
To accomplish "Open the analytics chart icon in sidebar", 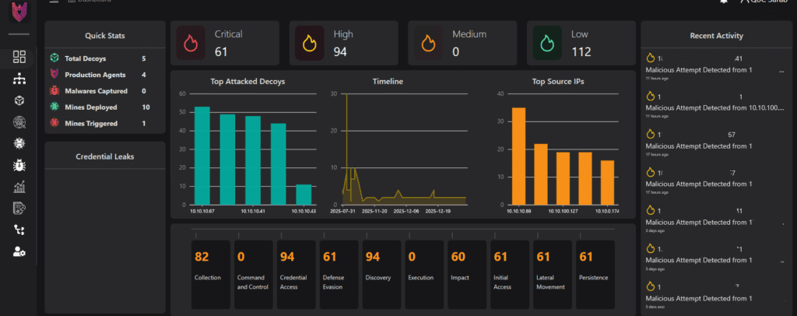I will click(19, 187).
